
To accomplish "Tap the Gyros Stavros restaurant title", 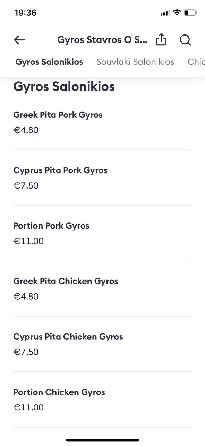I will (102, 40).
